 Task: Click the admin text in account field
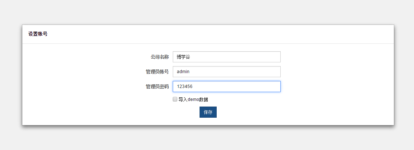pos(184,72)
